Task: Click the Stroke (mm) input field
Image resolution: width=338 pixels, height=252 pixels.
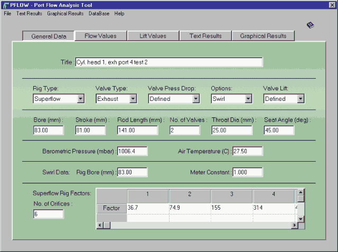Action: (90, 130)
